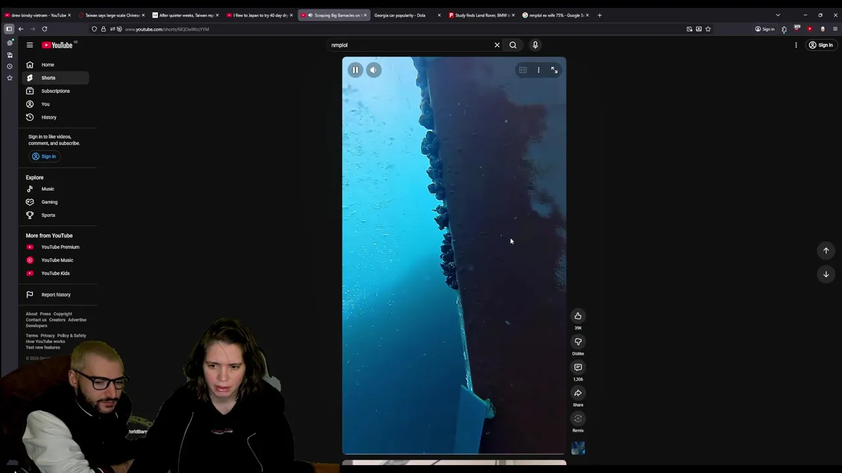Pause the playing Short
The height and width of the screenshot is (473, 842).
(355, 70)
